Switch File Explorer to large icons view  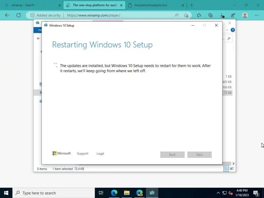232,169
